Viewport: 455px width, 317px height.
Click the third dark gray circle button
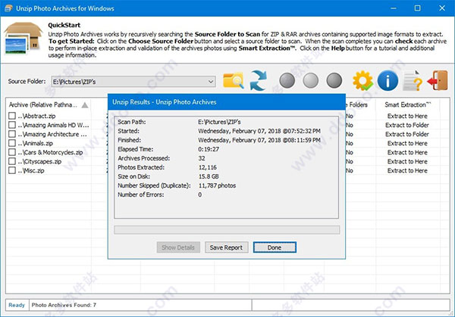point(334,80)
